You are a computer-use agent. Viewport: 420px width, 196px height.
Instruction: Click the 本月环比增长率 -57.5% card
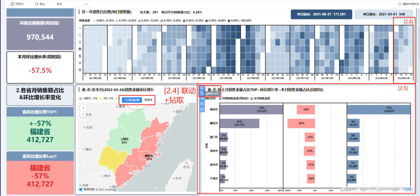click(40, 67)
